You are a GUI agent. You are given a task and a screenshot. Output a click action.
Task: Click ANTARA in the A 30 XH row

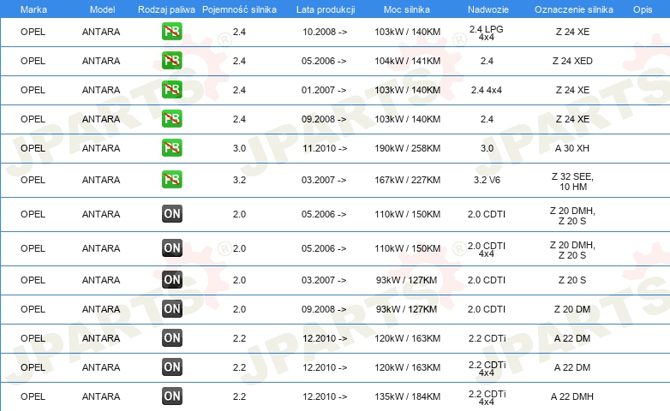101,148
